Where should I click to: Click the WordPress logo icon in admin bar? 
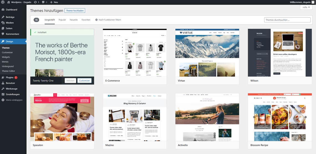pyautogui.click(x=3, y=2)
